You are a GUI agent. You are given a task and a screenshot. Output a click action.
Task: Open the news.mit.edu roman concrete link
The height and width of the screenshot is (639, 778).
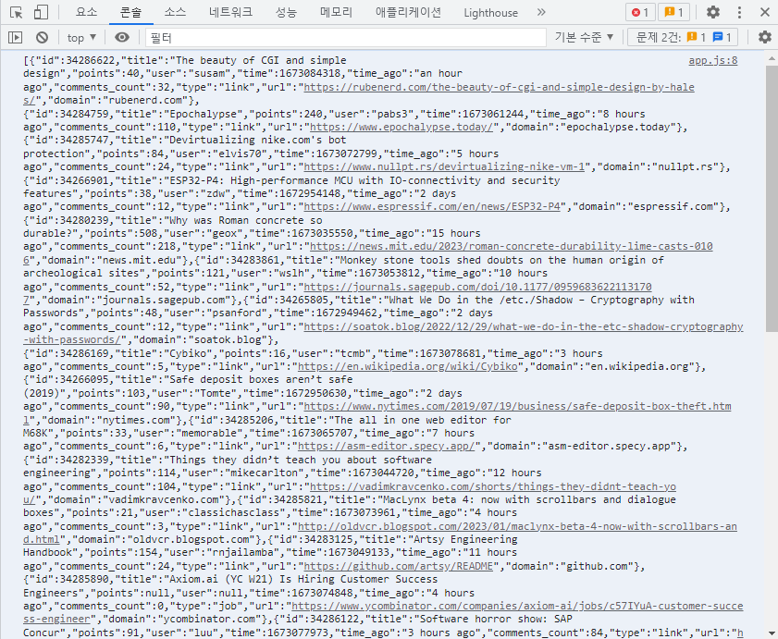[511, 246]
